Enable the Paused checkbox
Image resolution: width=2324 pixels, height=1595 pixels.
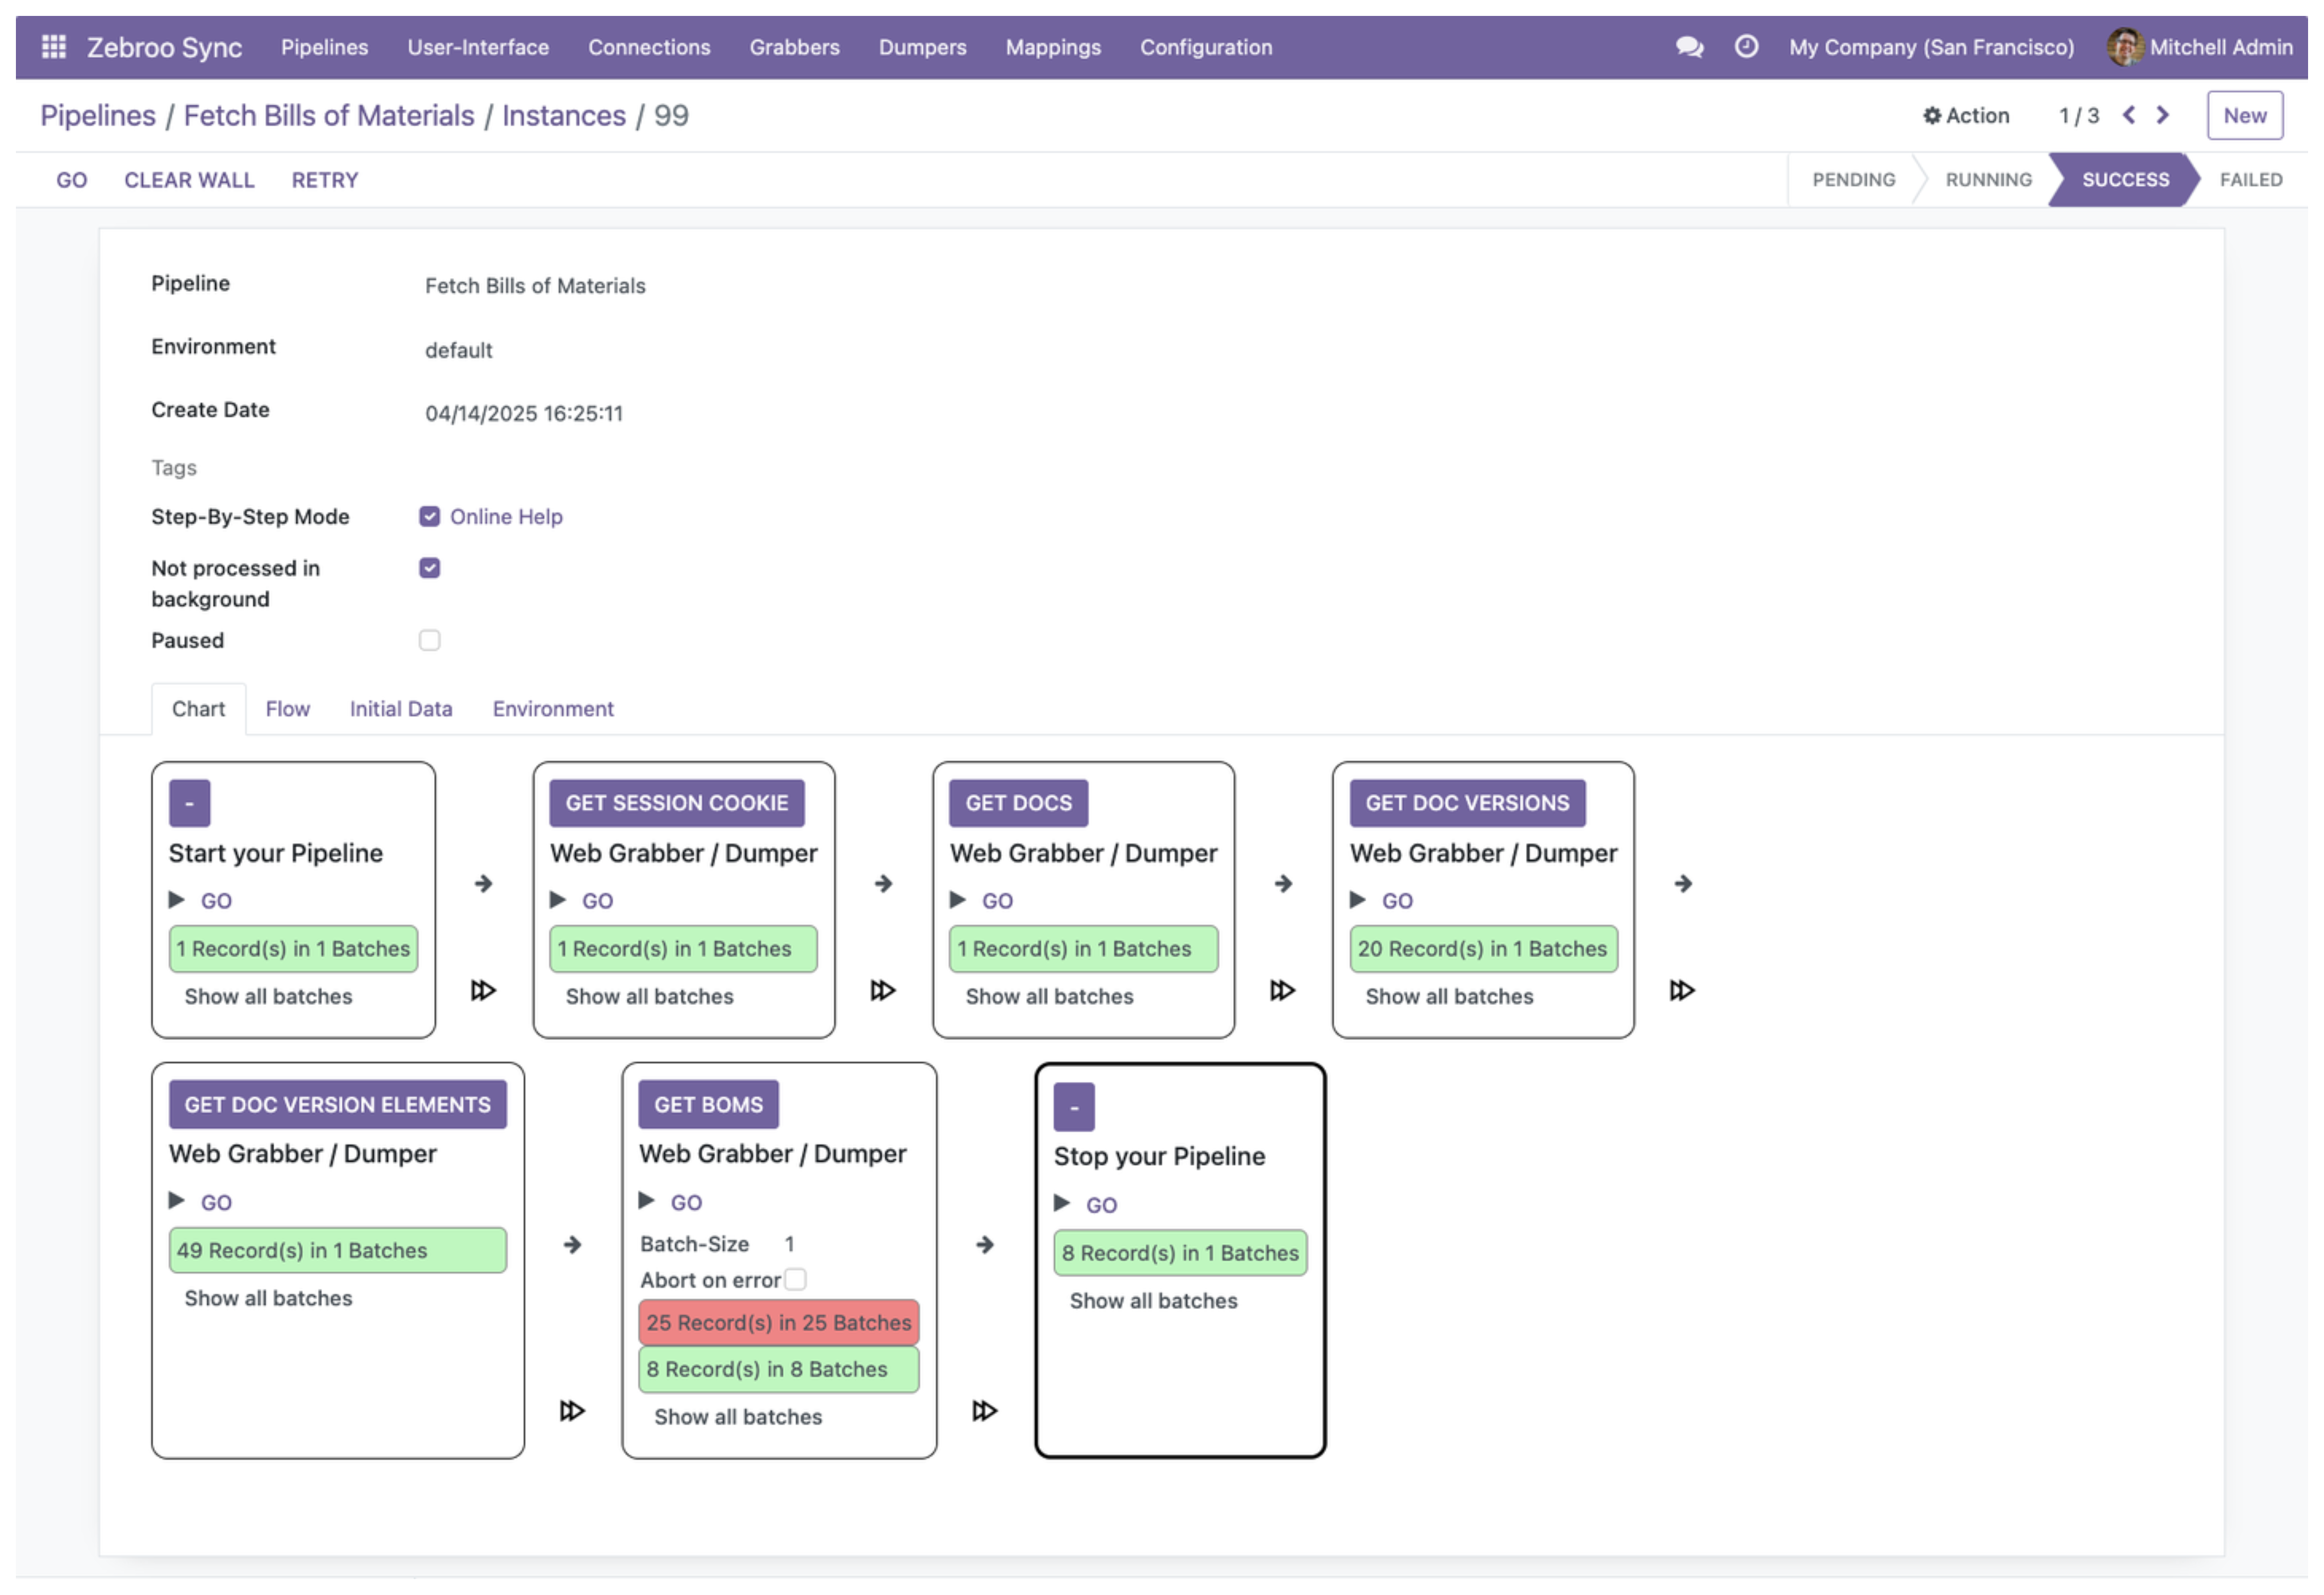(430, 640)
